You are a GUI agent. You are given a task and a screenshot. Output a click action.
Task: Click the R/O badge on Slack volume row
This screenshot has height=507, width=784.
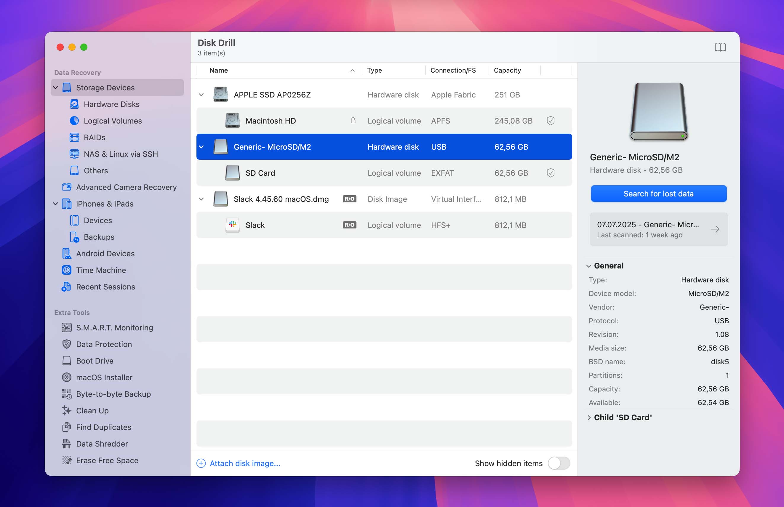pyautogui.click(x=350, y=225)
